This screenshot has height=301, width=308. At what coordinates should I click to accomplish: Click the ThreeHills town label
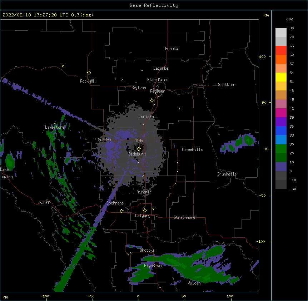pyautogui.click(x=192, y=149)
